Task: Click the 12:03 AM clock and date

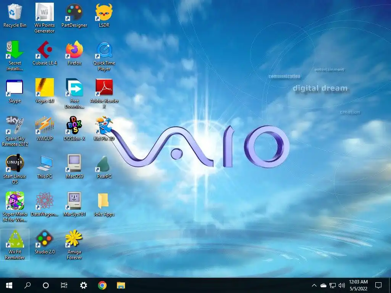Action: (358, 285)
